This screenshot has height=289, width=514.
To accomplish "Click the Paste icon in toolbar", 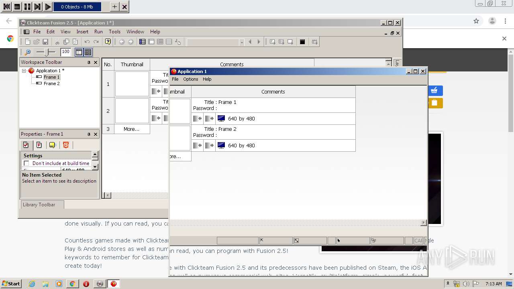I will pyautogui.click(x=75, y=42).
